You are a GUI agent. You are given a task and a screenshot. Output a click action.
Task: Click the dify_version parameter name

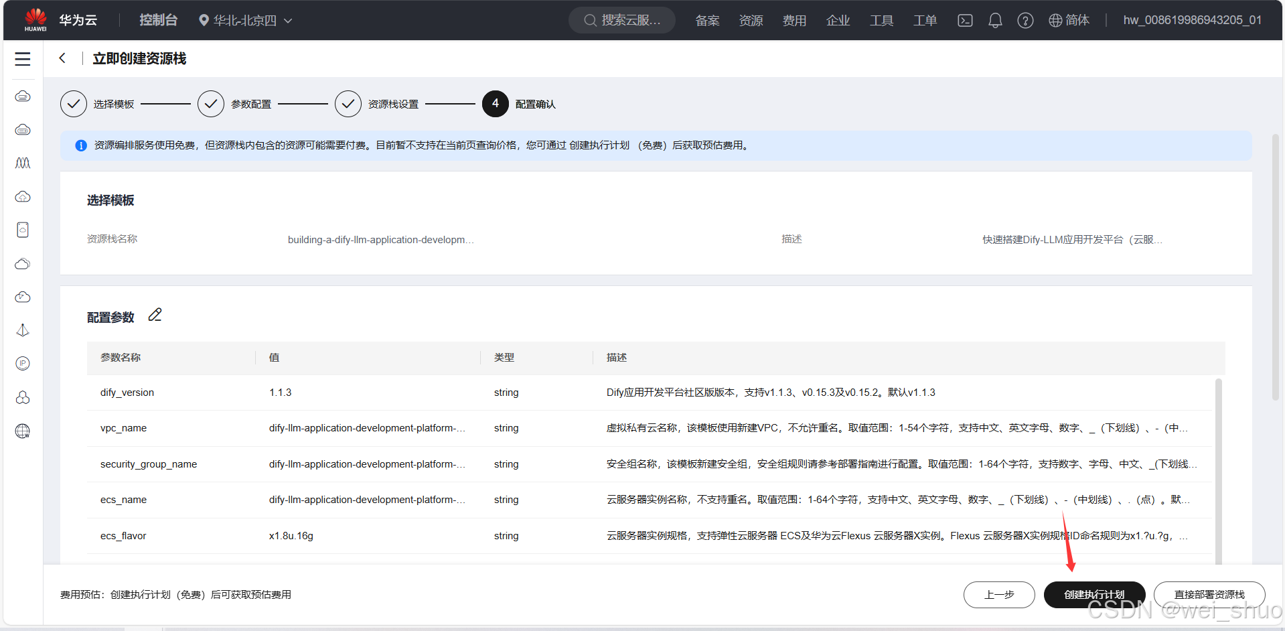tap(127, 393)
